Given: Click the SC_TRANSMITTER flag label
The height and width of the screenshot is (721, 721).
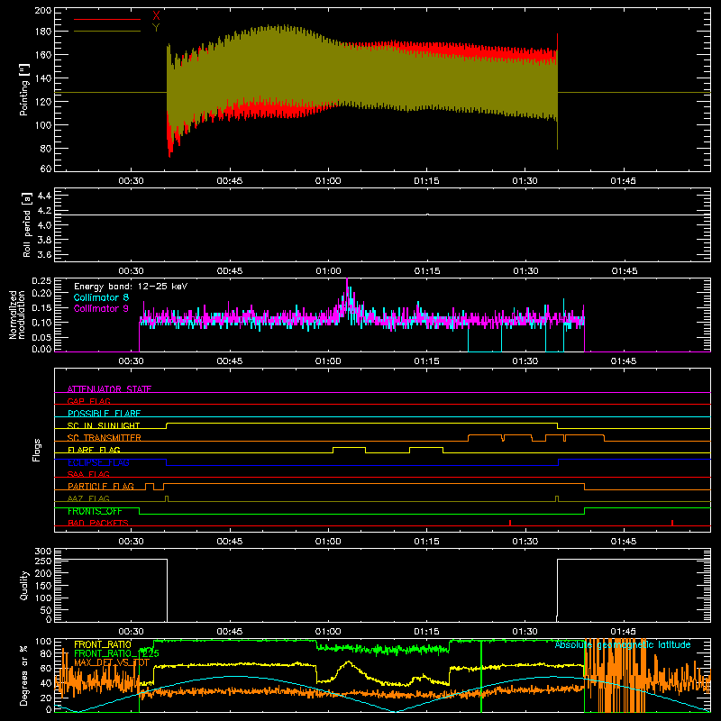Looking at the screenshot, I should (x=104, y=438).
